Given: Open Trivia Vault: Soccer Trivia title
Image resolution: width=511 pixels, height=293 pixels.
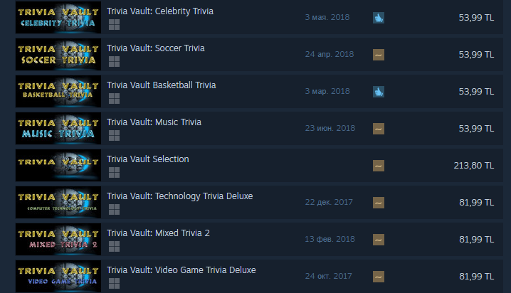Looking at the screenshot, I should coord(156,48).
